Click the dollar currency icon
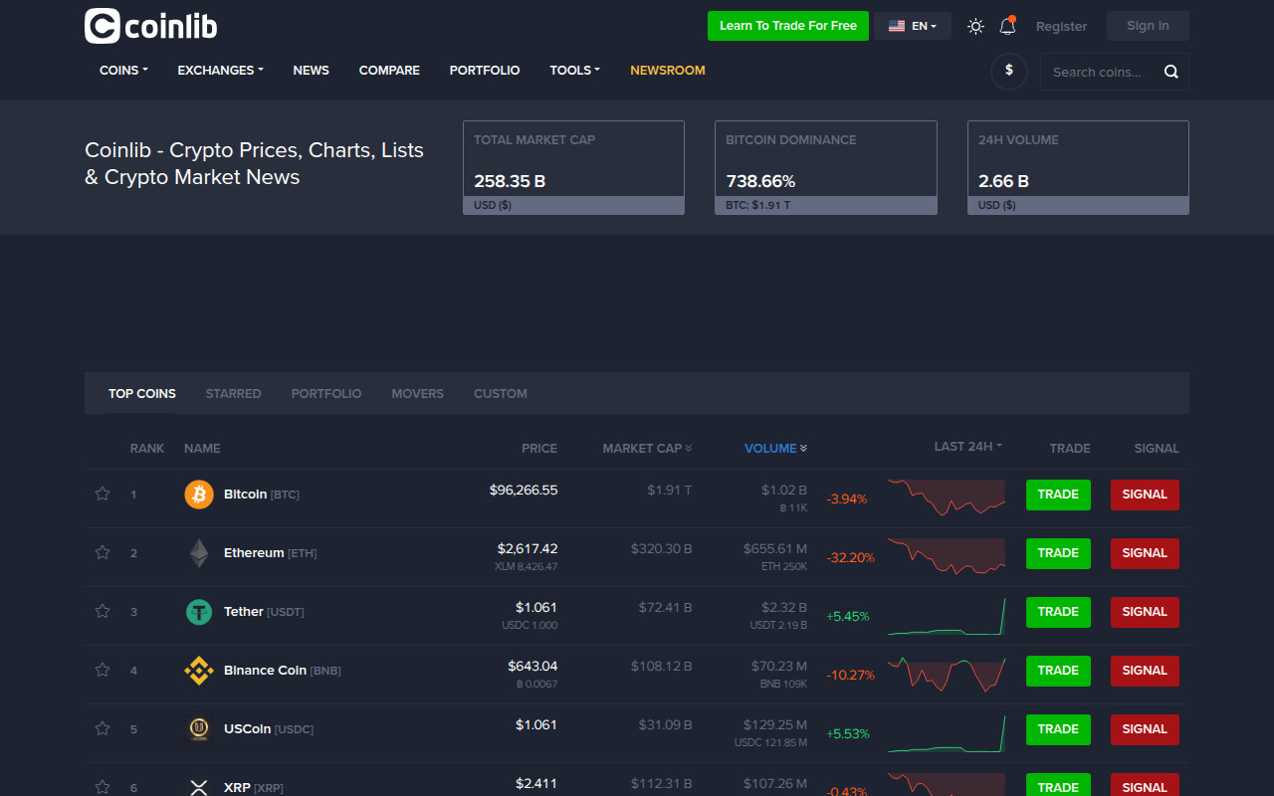Viewport: 1274px width, 796px height. tap(1009, 71)
